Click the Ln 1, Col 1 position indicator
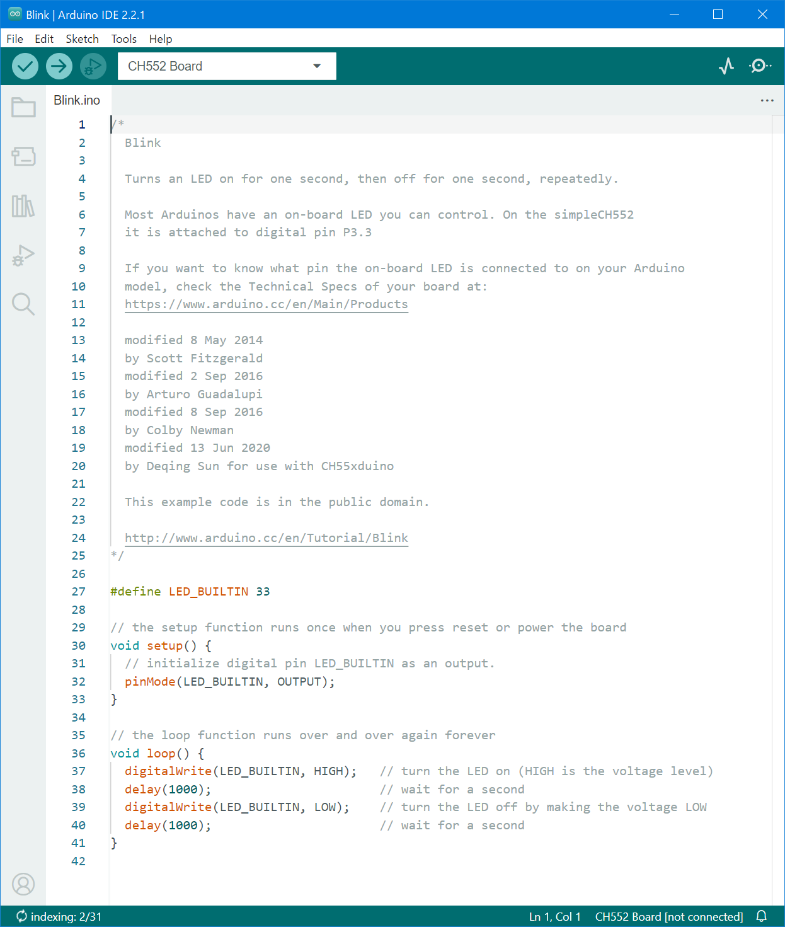Image resolution: width=785 pixels, height=927 pixels. click(x=554, y=916)
